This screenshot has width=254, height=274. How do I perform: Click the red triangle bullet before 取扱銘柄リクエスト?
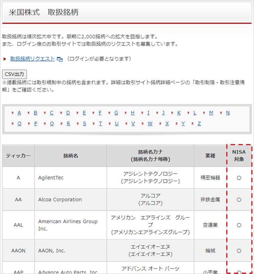(5, 59)
